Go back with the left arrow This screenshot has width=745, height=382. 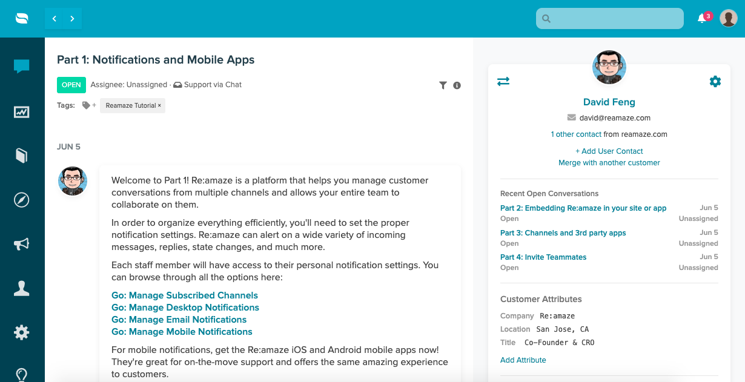pyautogui.click(x=55, y=19)
